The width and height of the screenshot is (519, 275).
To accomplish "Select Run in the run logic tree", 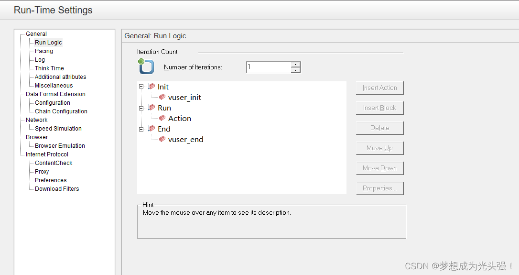I will click(164, 108).
